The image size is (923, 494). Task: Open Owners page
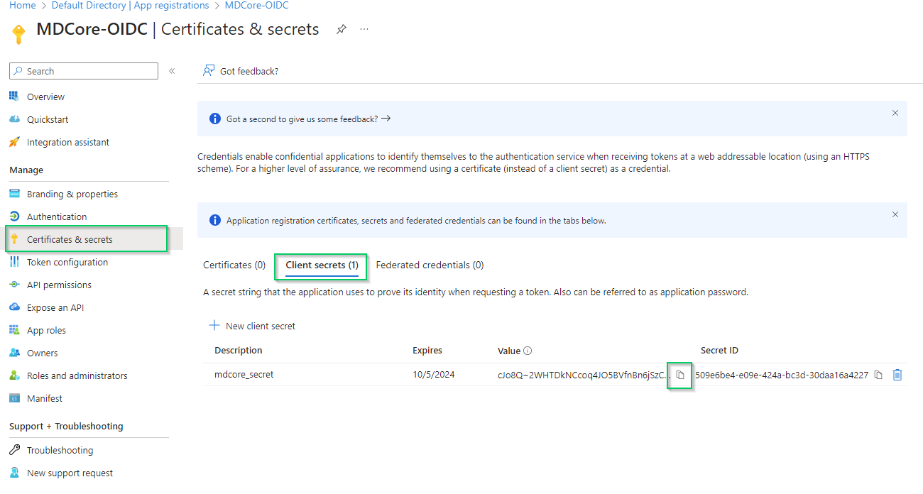[x=43, y=353]
